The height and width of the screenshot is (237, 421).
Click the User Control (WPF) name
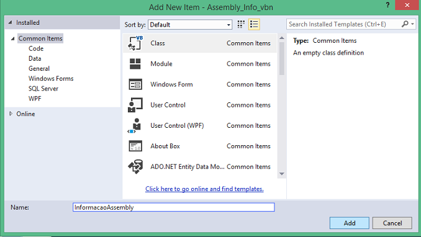[x=177, y=125]
